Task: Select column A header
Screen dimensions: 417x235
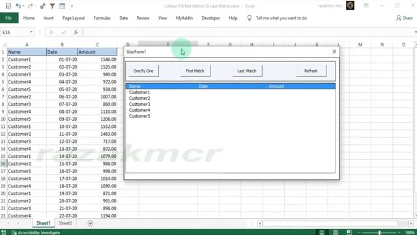Action: click(x=27, y=44)
